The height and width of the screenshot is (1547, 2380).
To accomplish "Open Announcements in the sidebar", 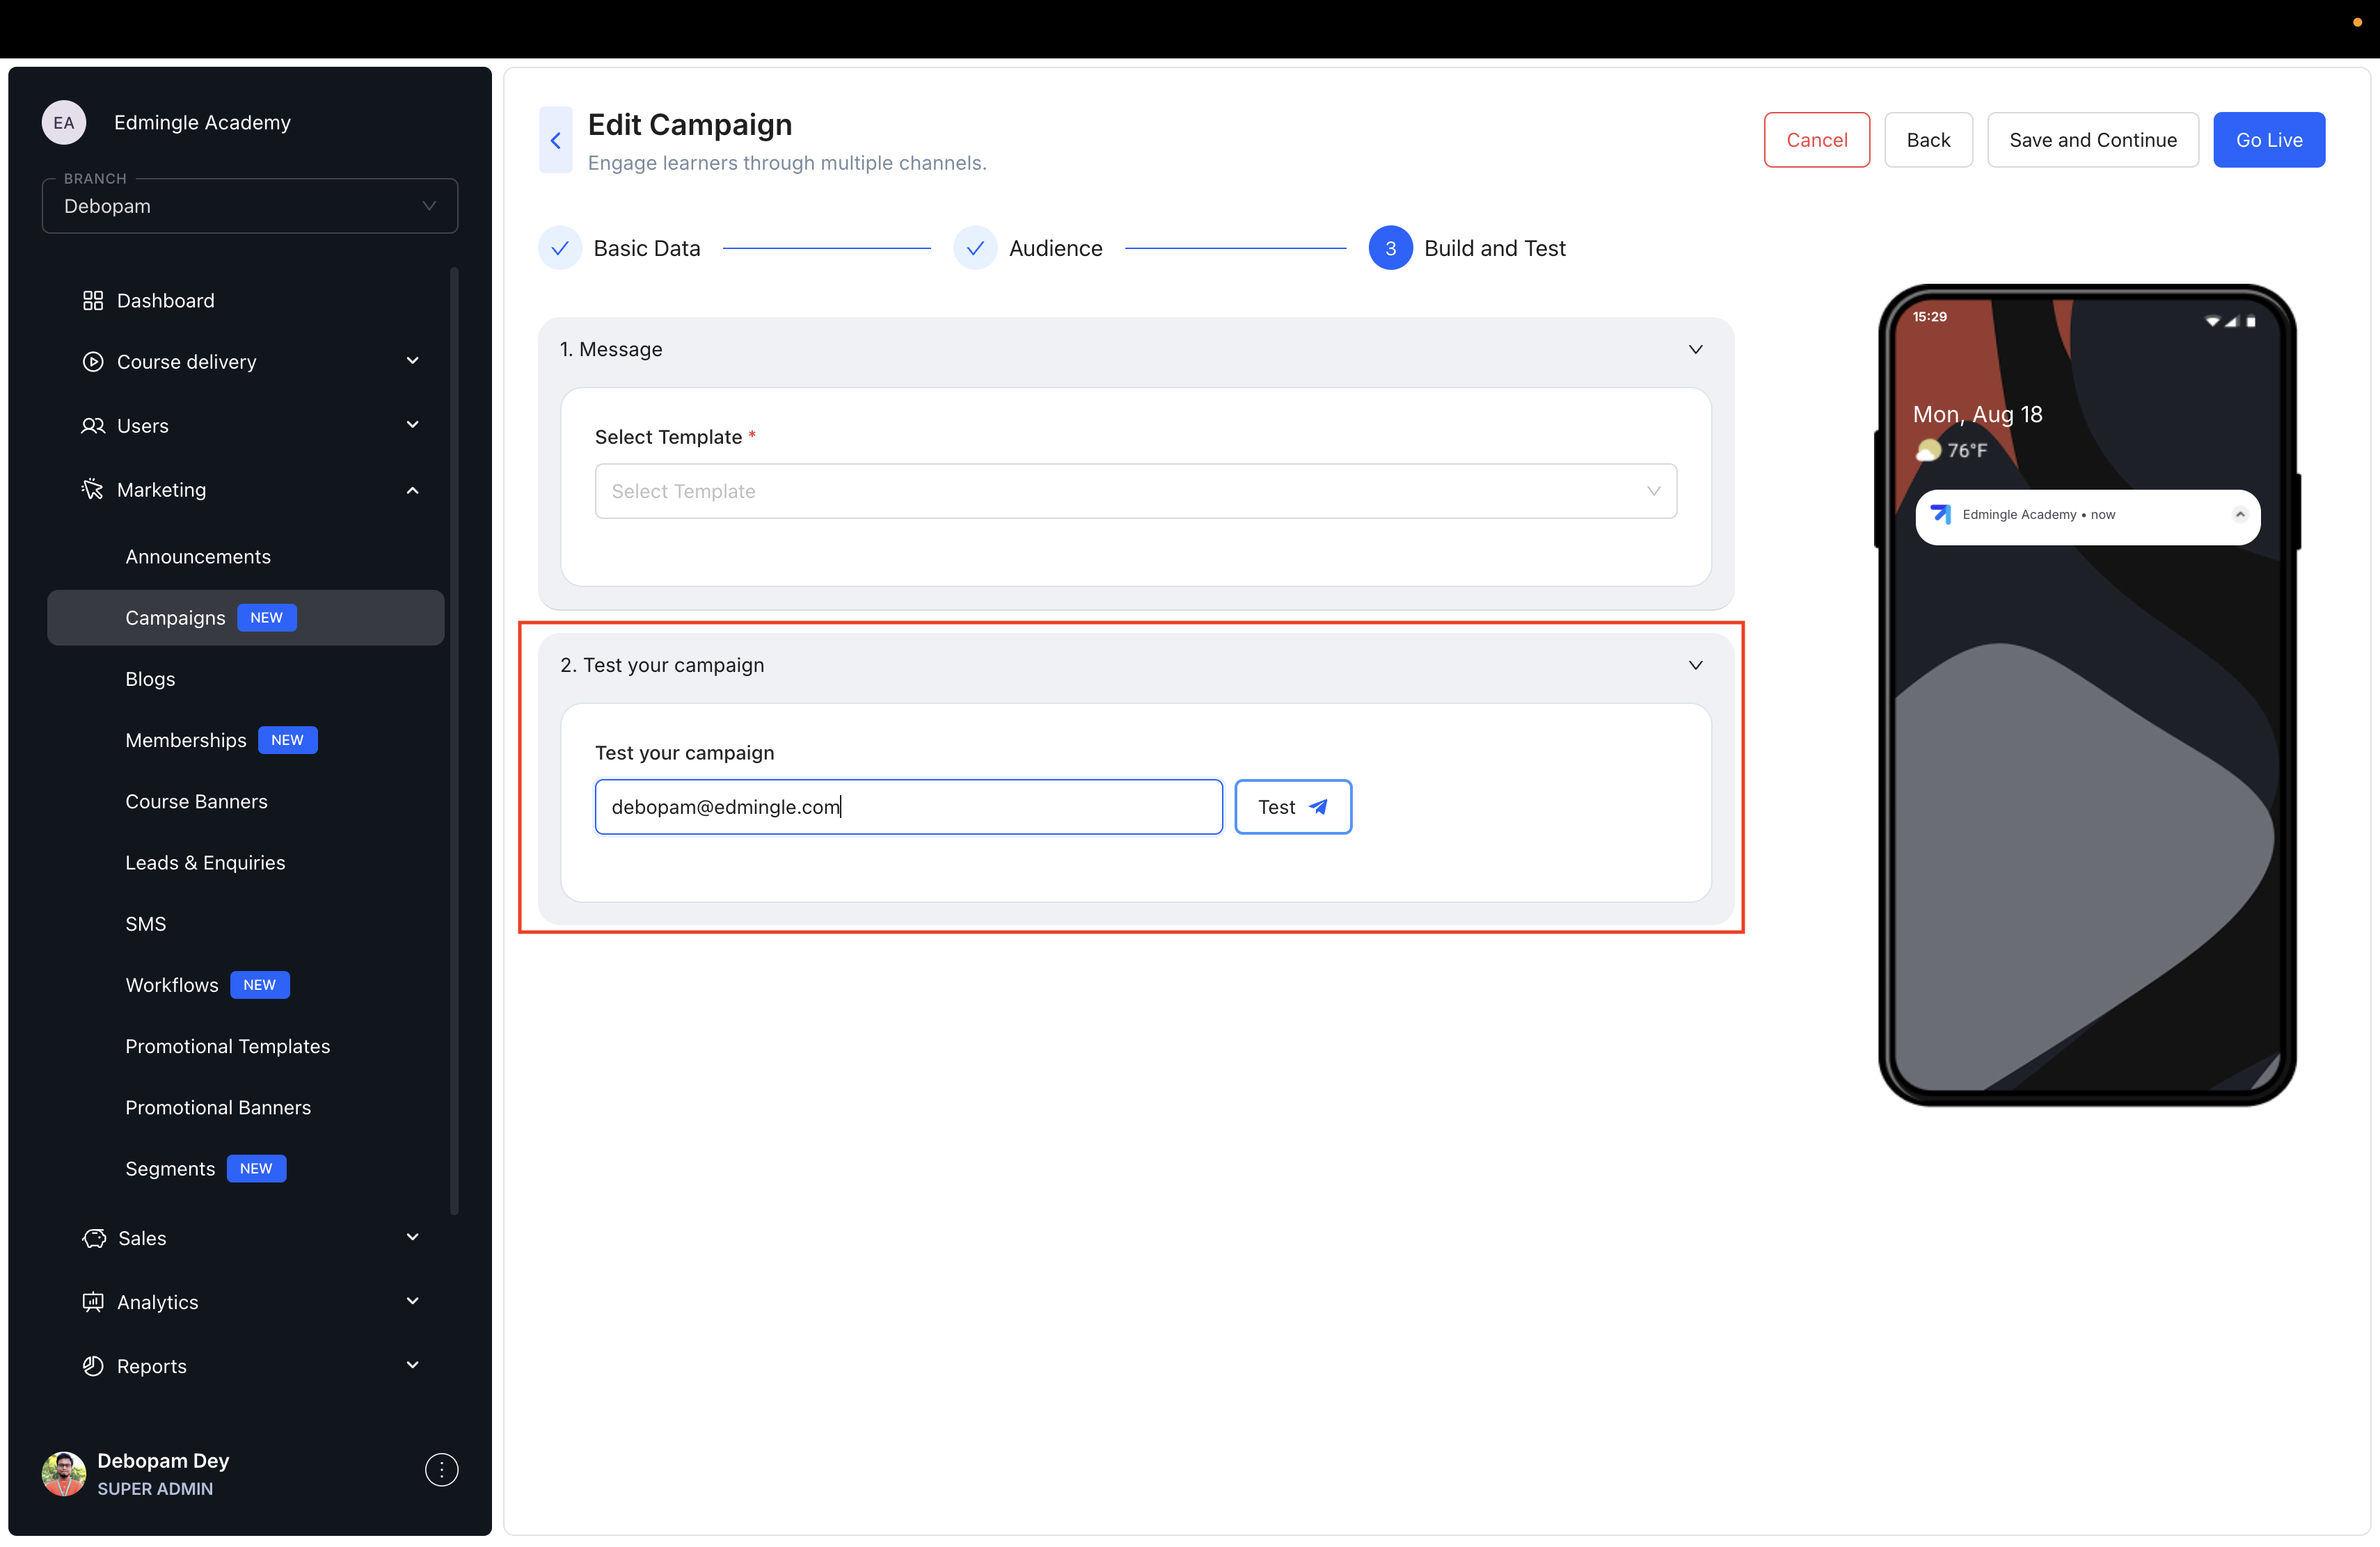I will pyautogui.click(x=198, y=556).
